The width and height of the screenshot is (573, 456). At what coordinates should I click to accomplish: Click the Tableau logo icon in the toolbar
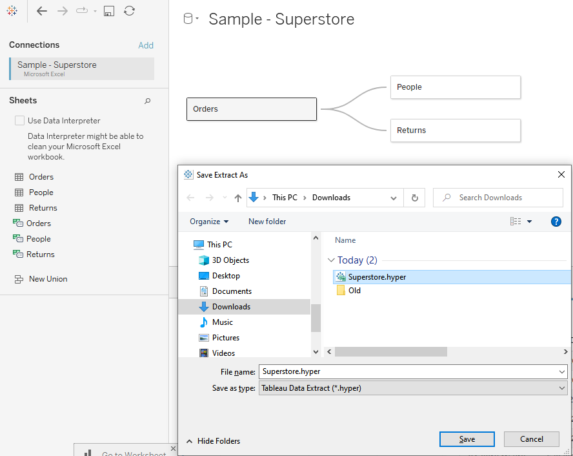[12, 11]
